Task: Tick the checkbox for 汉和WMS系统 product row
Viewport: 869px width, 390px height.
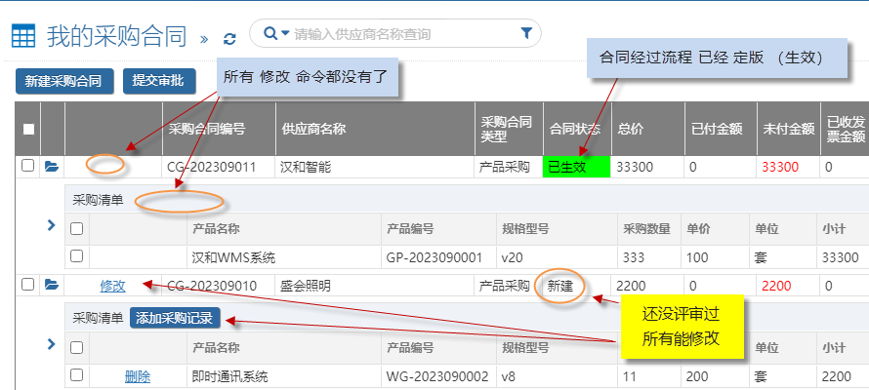Action: pyautogui.click(x=77, y=256)
